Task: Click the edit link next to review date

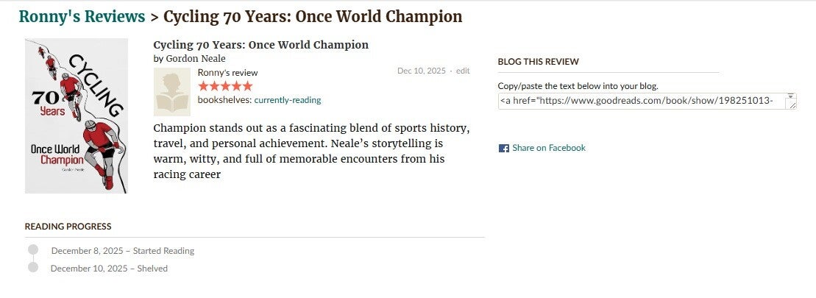Action: coord(463,71)
